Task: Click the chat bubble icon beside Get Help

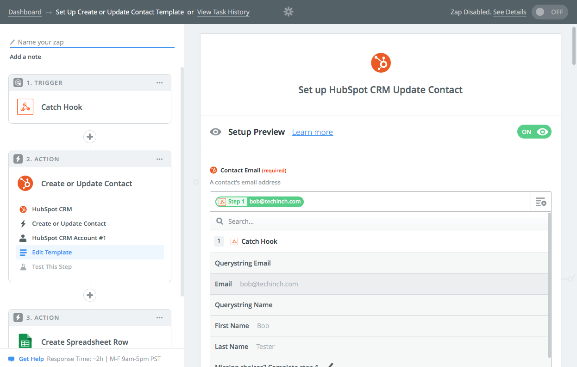Action: (x=12, y=359)
